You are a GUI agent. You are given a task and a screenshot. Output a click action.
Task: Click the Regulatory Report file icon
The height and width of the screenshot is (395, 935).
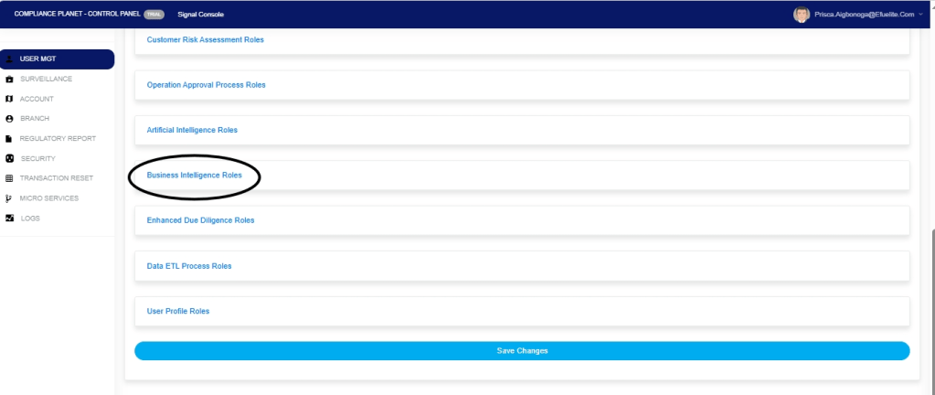coord(9,139)
